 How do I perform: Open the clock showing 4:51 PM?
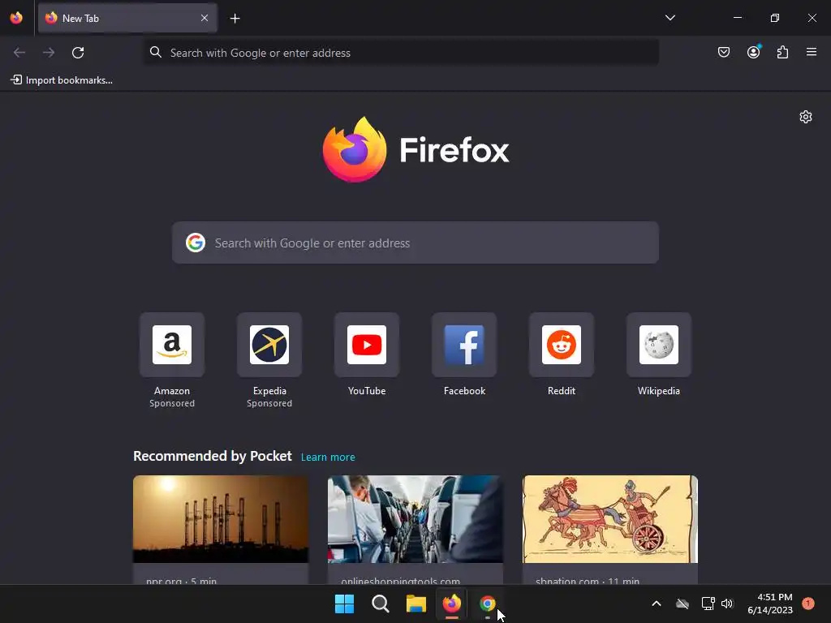[770, 604]
